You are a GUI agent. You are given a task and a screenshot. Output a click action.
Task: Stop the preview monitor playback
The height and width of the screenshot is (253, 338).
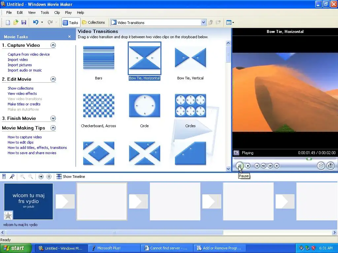coord(248,166)
